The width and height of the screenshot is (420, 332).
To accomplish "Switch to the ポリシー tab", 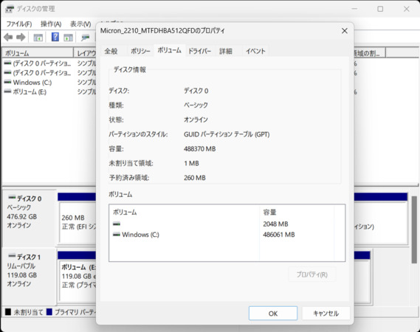I will pos(140,51).
